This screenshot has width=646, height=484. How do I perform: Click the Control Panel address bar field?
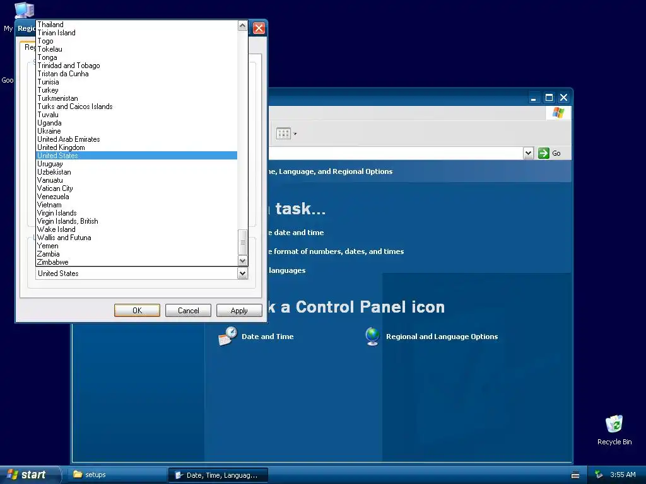[x=396, y=153]
